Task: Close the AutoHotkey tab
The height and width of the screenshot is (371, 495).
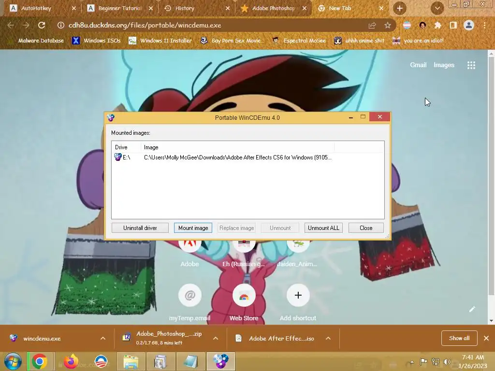Action: [x=74, y=8]
